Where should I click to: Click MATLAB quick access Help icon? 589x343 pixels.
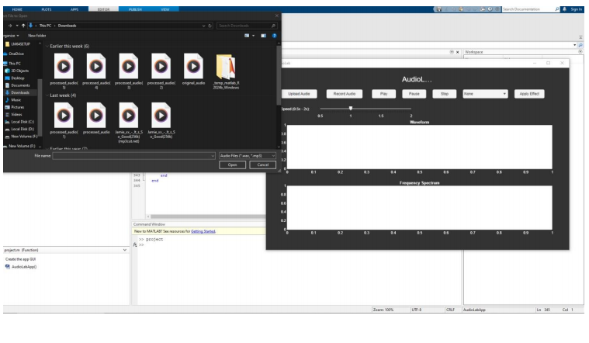pyautogui.click(x=490, y=9)
